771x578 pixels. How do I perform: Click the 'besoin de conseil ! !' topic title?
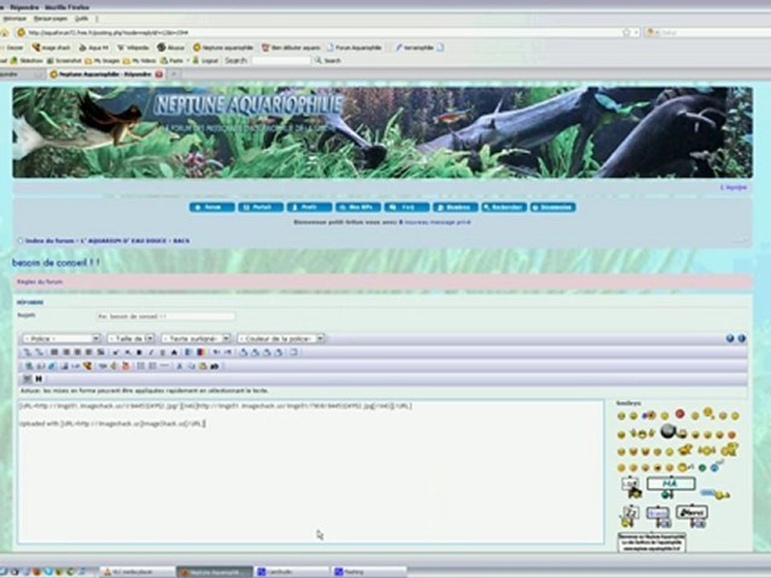pyautogui.click(x=55, y=263)
